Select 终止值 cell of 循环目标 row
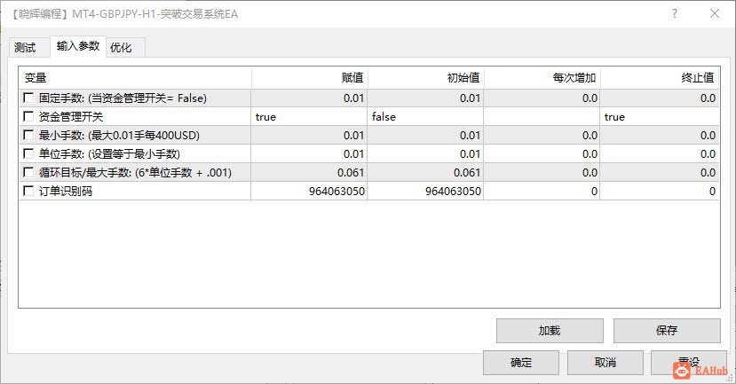 point(660,173)
